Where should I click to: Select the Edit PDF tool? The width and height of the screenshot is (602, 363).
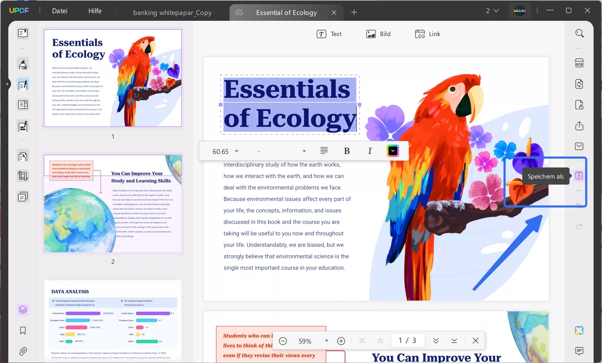pos(23,85)
